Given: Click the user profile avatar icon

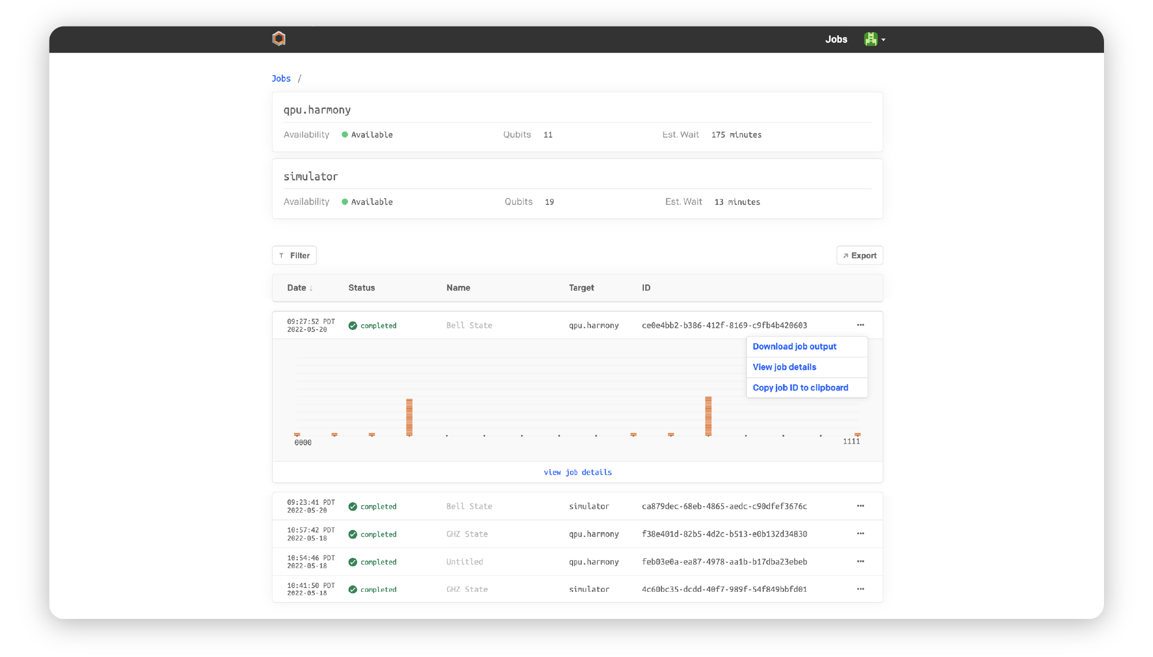Looking at the screenshot, I should pos(871,39).
